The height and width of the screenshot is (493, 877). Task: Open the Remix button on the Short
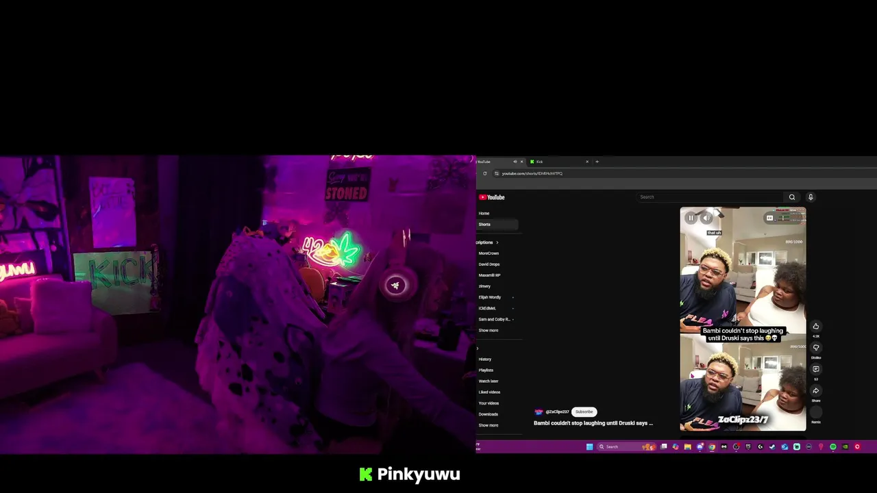(x=815, y=412)
